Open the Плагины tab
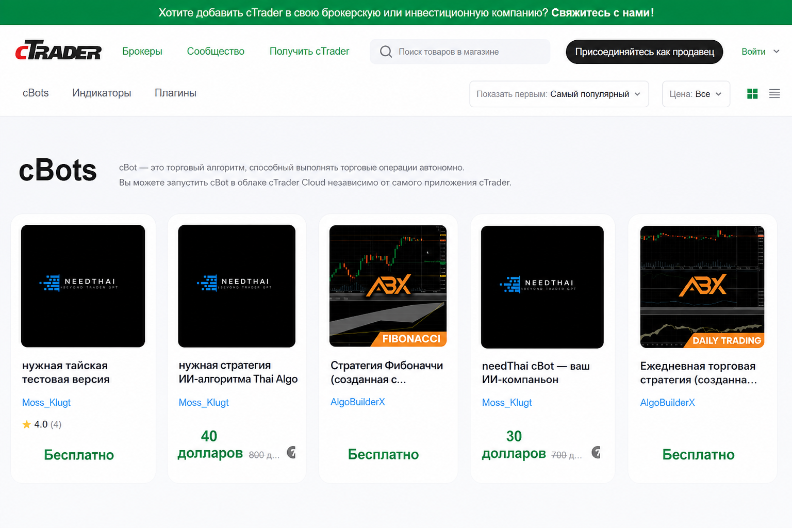The width and height of the screenshot is (792, 528). click(175, 93)
